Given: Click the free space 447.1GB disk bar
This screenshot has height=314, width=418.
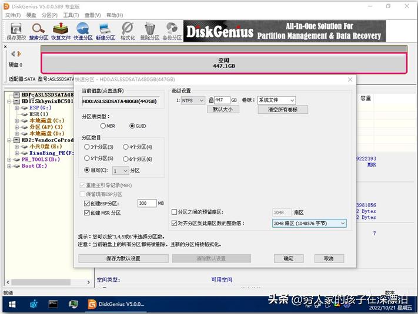Looking at the screenshot, I should pyautogui.click(x=224, y=63).
